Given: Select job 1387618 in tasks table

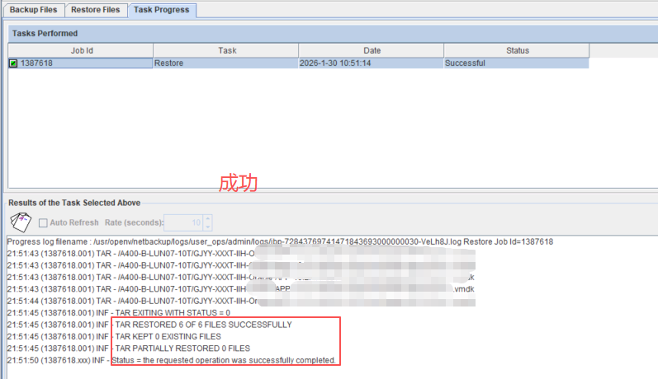Looking at the screenshot, I should tap(37, 63).
